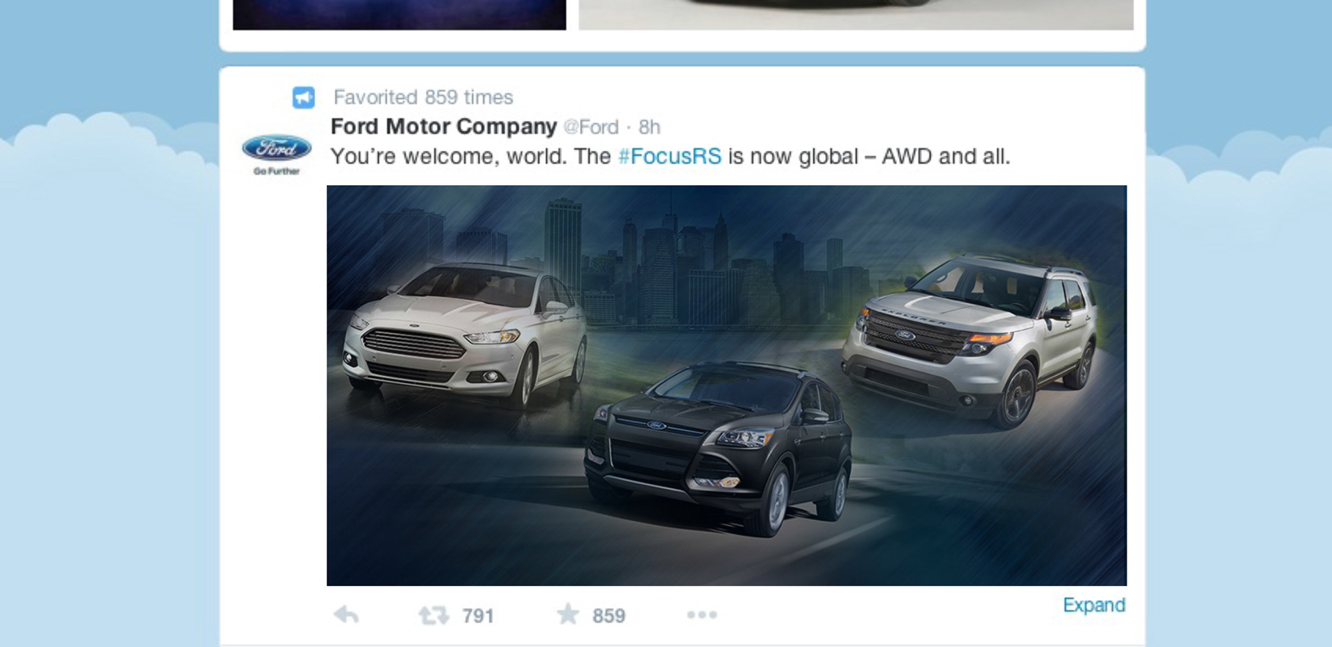
Task: Click the @Ford handle
Action: tap(591, 128)
